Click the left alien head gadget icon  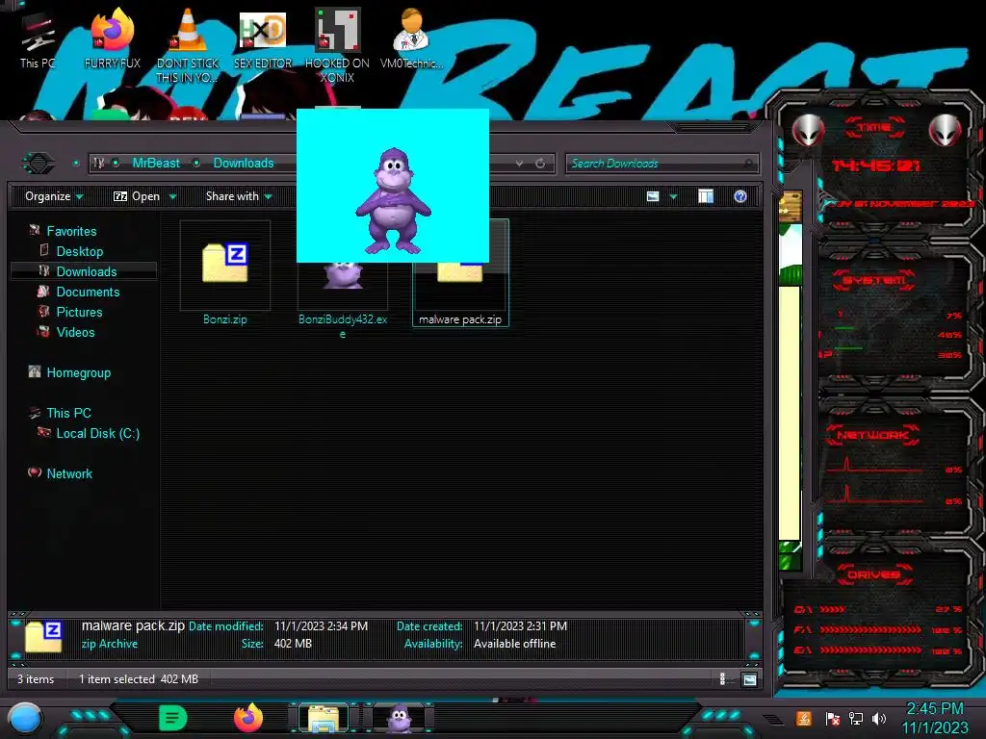(809, 131)
